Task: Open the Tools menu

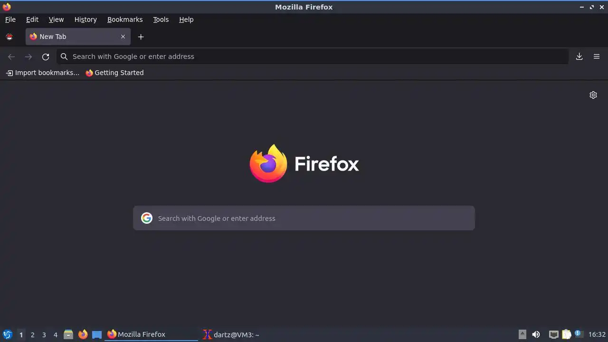Action: point(161,19)
